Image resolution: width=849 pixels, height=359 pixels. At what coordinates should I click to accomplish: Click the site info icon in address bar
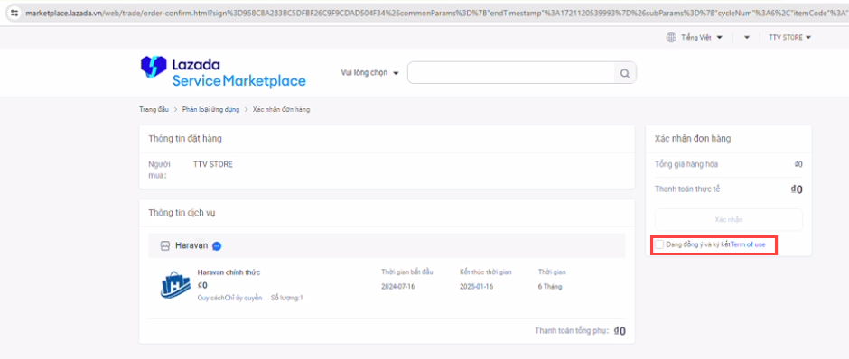(14, 12)
